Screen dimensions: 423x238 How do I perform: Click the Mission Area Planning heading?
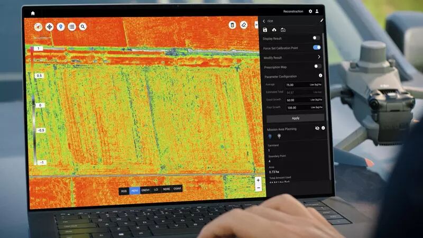pos(282,129)
